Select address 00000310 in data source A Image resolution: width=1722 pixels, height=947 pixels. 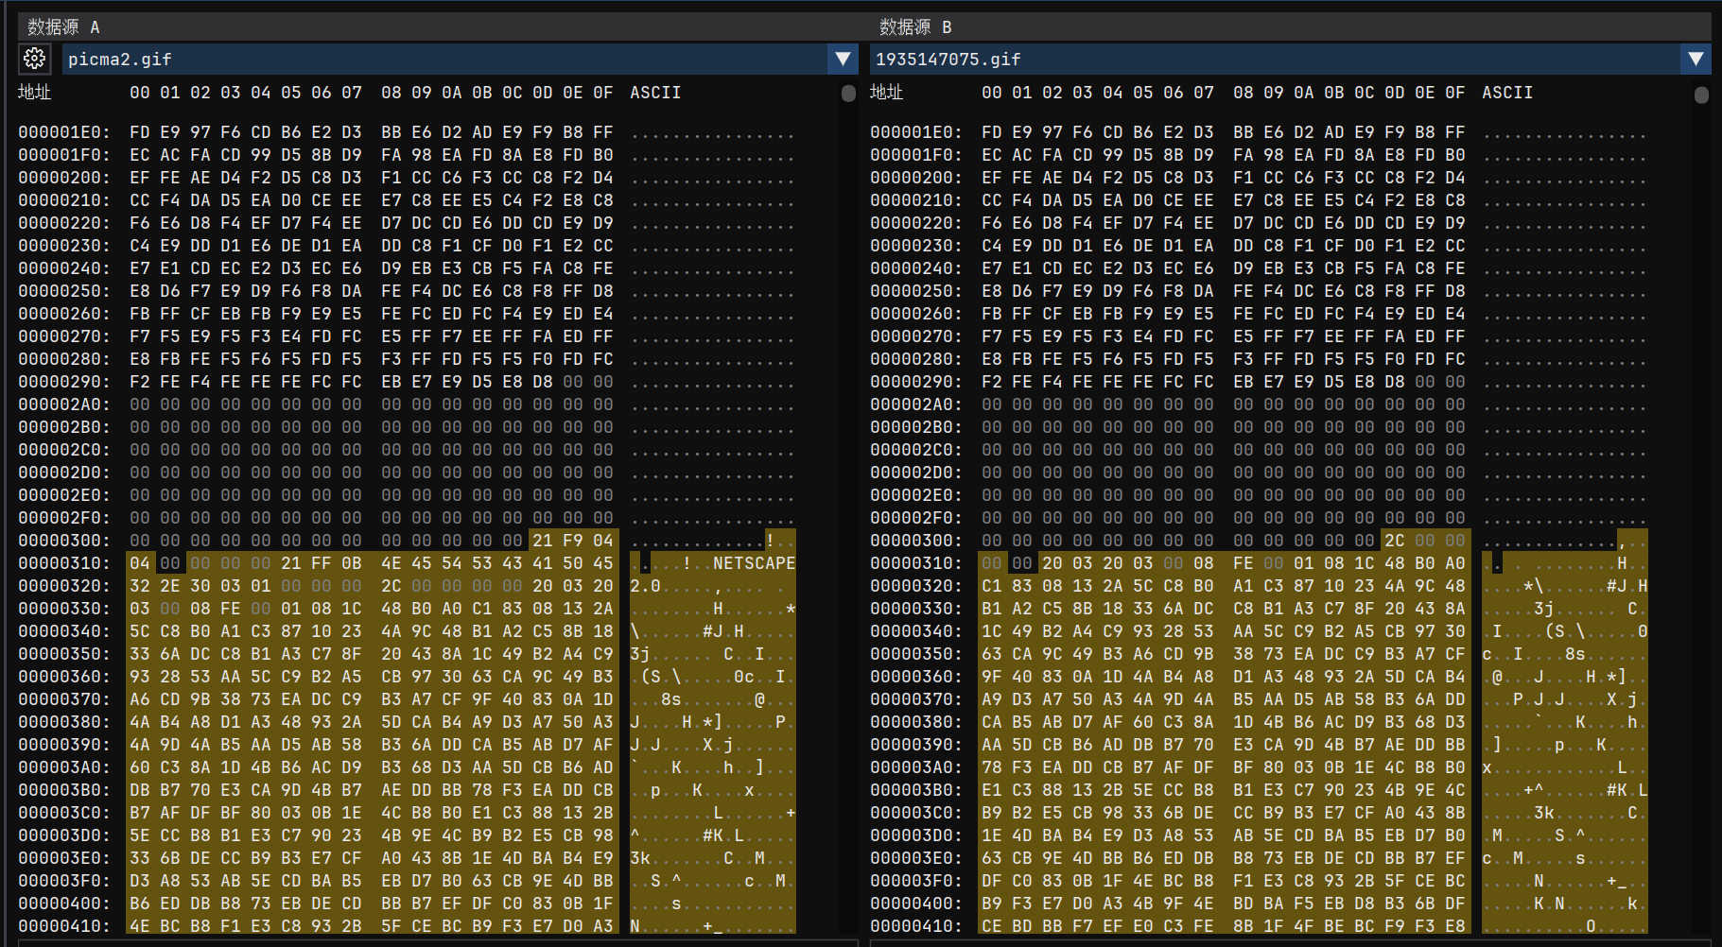(64, 563)
